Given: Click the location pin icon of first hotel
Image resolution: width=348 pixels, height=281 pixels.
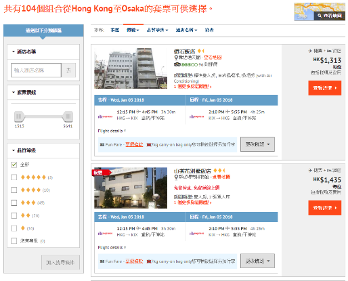Looking at the screenshot, I should [x=176, y=58].
